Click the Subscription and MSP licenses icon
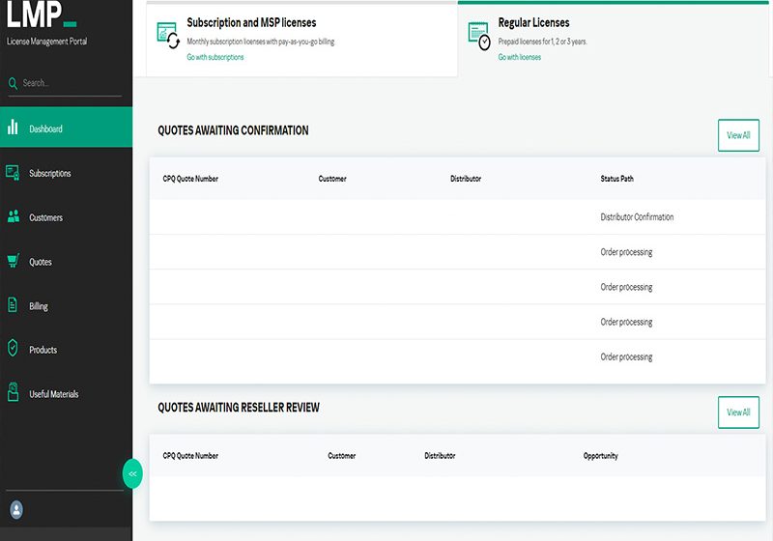The width and height of the screenshot is (773, 541). pos(168,36)
